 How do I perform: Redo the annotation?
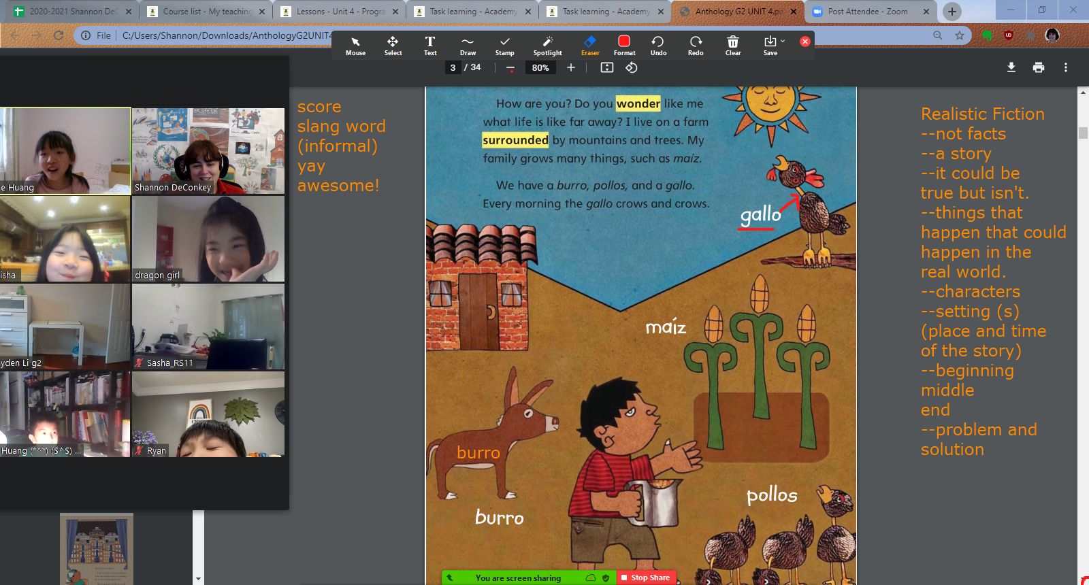coord(696,46)
